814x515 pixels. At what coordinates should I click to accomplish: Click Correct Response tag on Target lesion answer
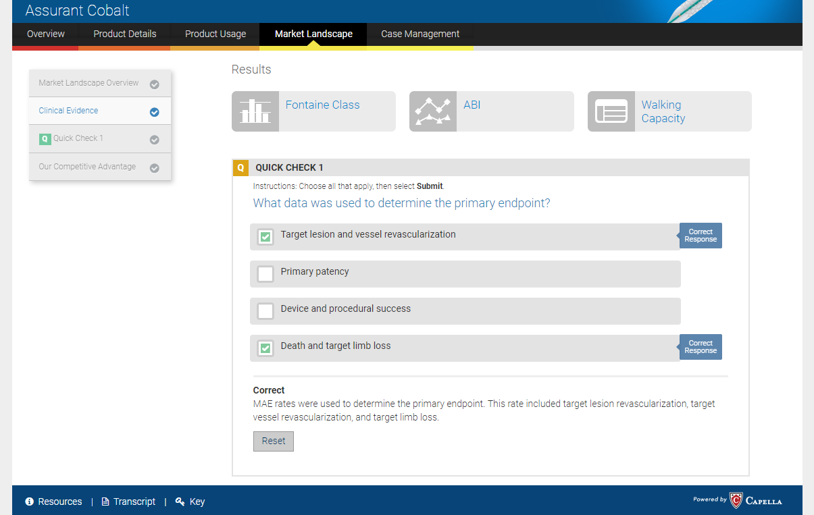click(x=701, y=236)
